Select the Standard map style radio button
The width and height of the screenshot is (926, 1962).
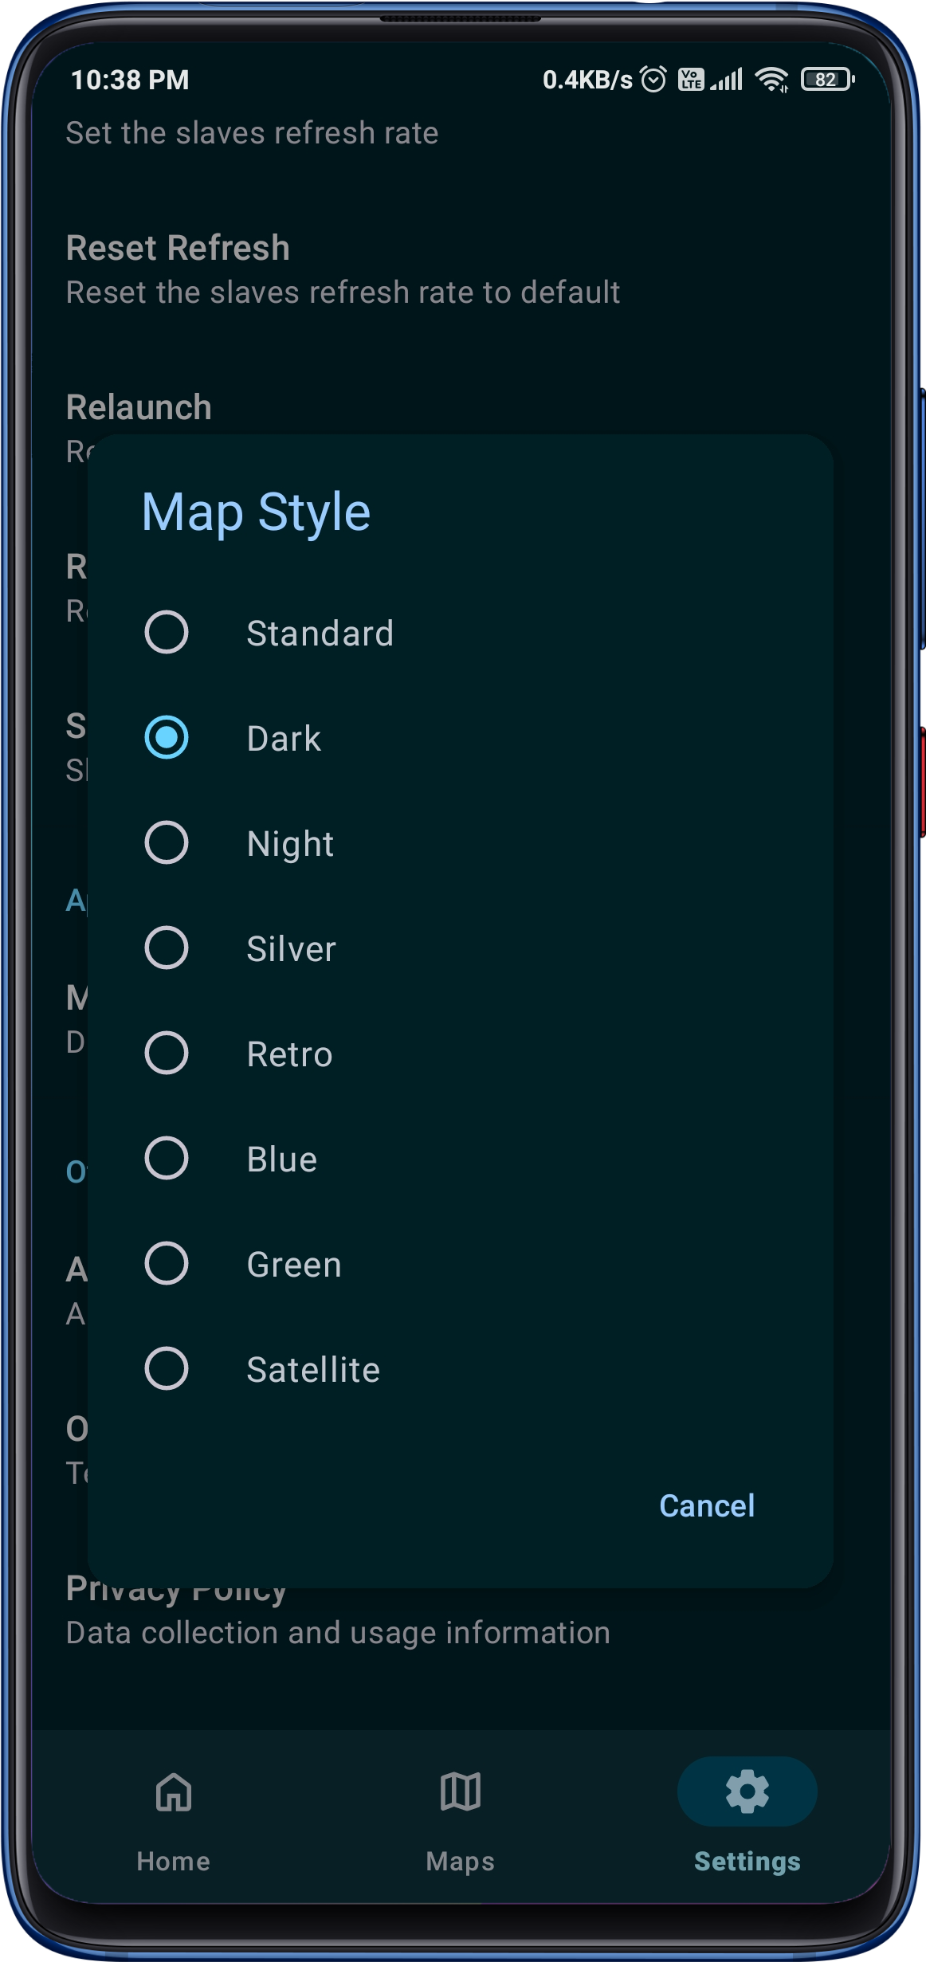coord(167,633)
